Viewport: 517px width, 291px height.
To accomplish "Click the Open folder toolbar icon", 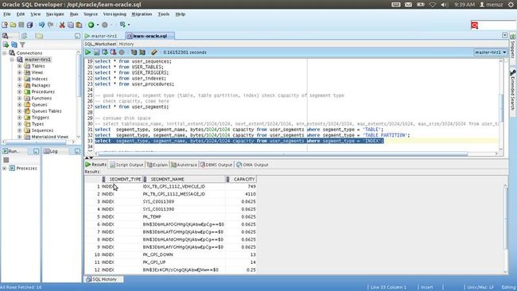I will coord(13,25).
